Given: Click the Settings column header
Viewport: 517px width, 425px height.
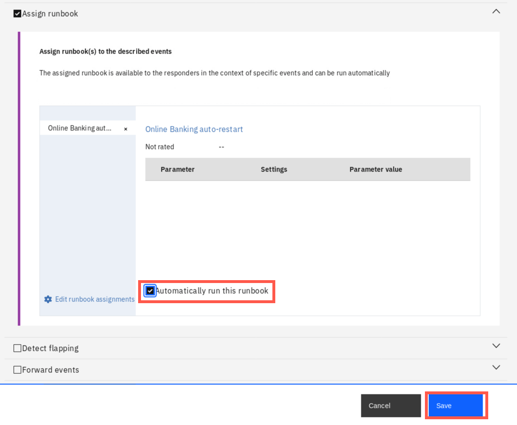Looking at the screenshot, I should (x=274, y=169).
